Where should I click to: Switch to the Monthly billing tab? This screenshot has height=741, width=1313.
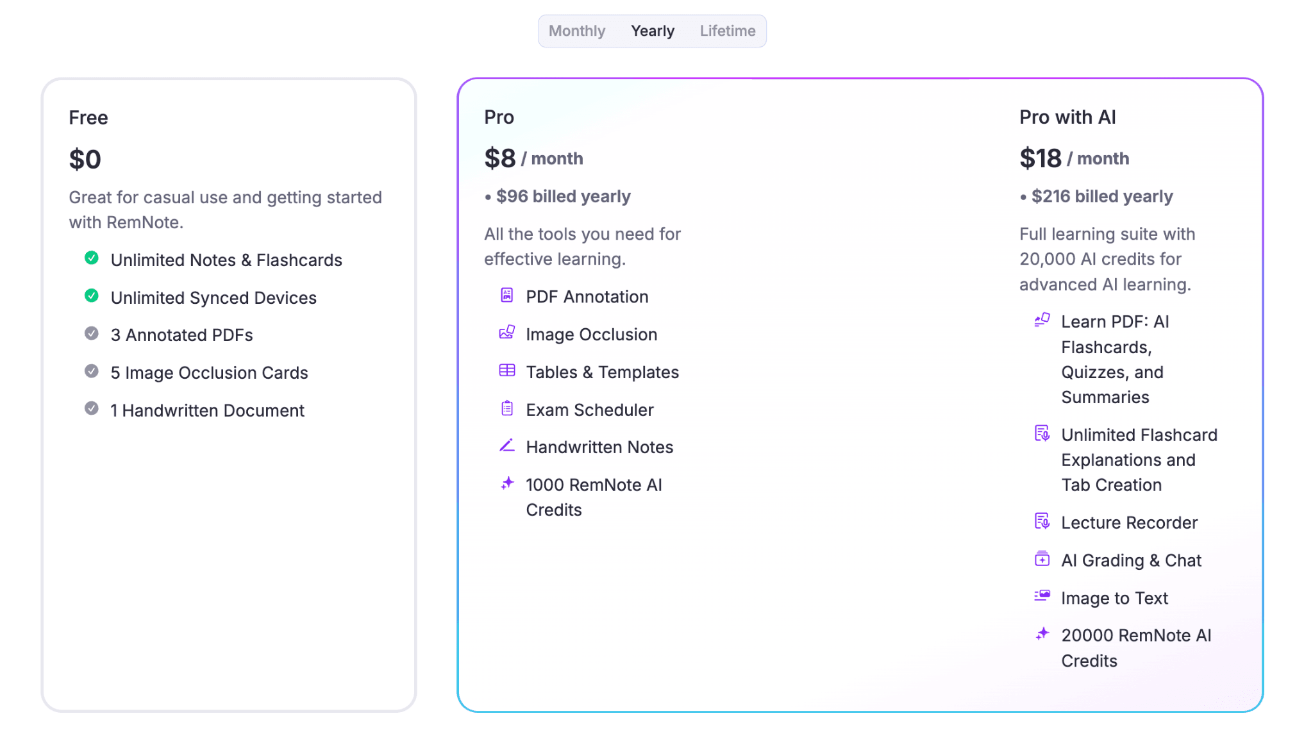point(576,31)
